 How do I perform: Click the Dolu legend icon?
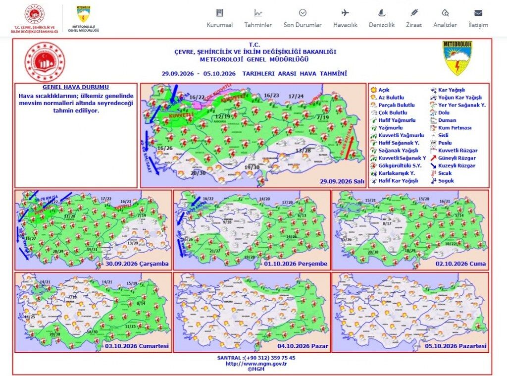tap(433, 112)
